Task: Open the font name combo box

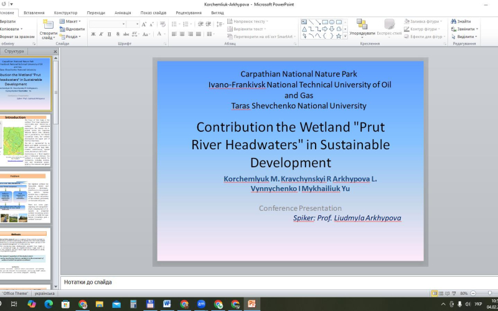Action: (x=107, y=24)
